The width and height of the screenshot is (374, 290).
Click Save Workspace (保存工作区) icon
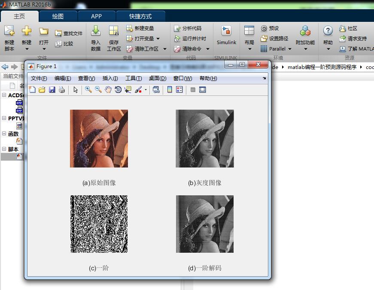pos(114,31)
